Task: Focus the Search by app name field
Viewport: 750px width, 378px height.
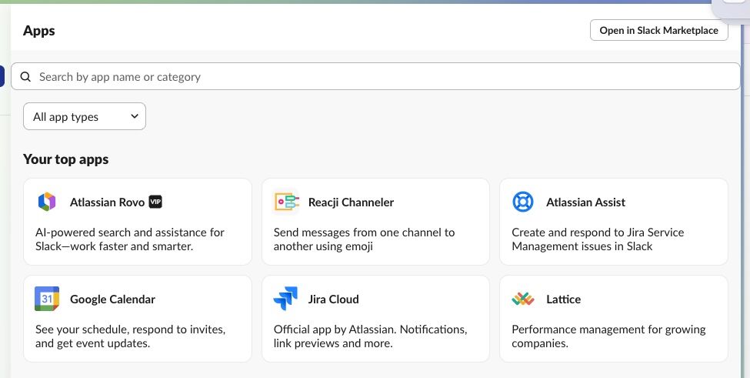Action: click(375, 76)
